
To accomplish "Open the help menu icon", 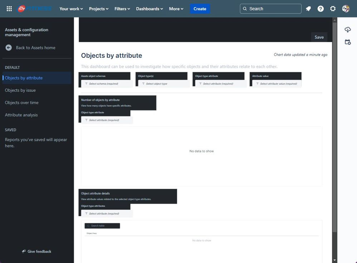I will (320, 8).
